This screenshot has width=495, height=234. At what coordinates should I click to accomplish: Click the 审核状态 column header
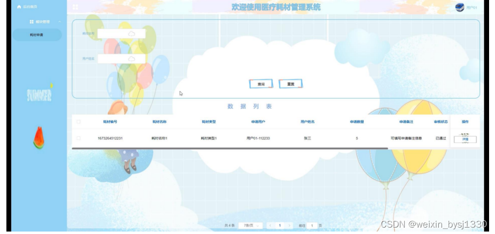click(441, 122)
